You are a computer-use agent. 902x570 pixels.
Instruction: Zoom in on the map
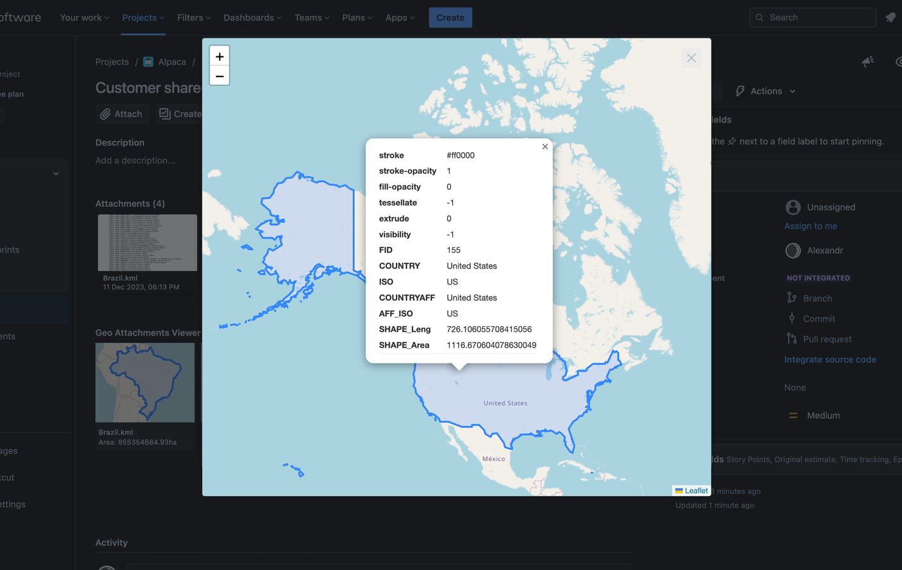click(x=219, y=56)
